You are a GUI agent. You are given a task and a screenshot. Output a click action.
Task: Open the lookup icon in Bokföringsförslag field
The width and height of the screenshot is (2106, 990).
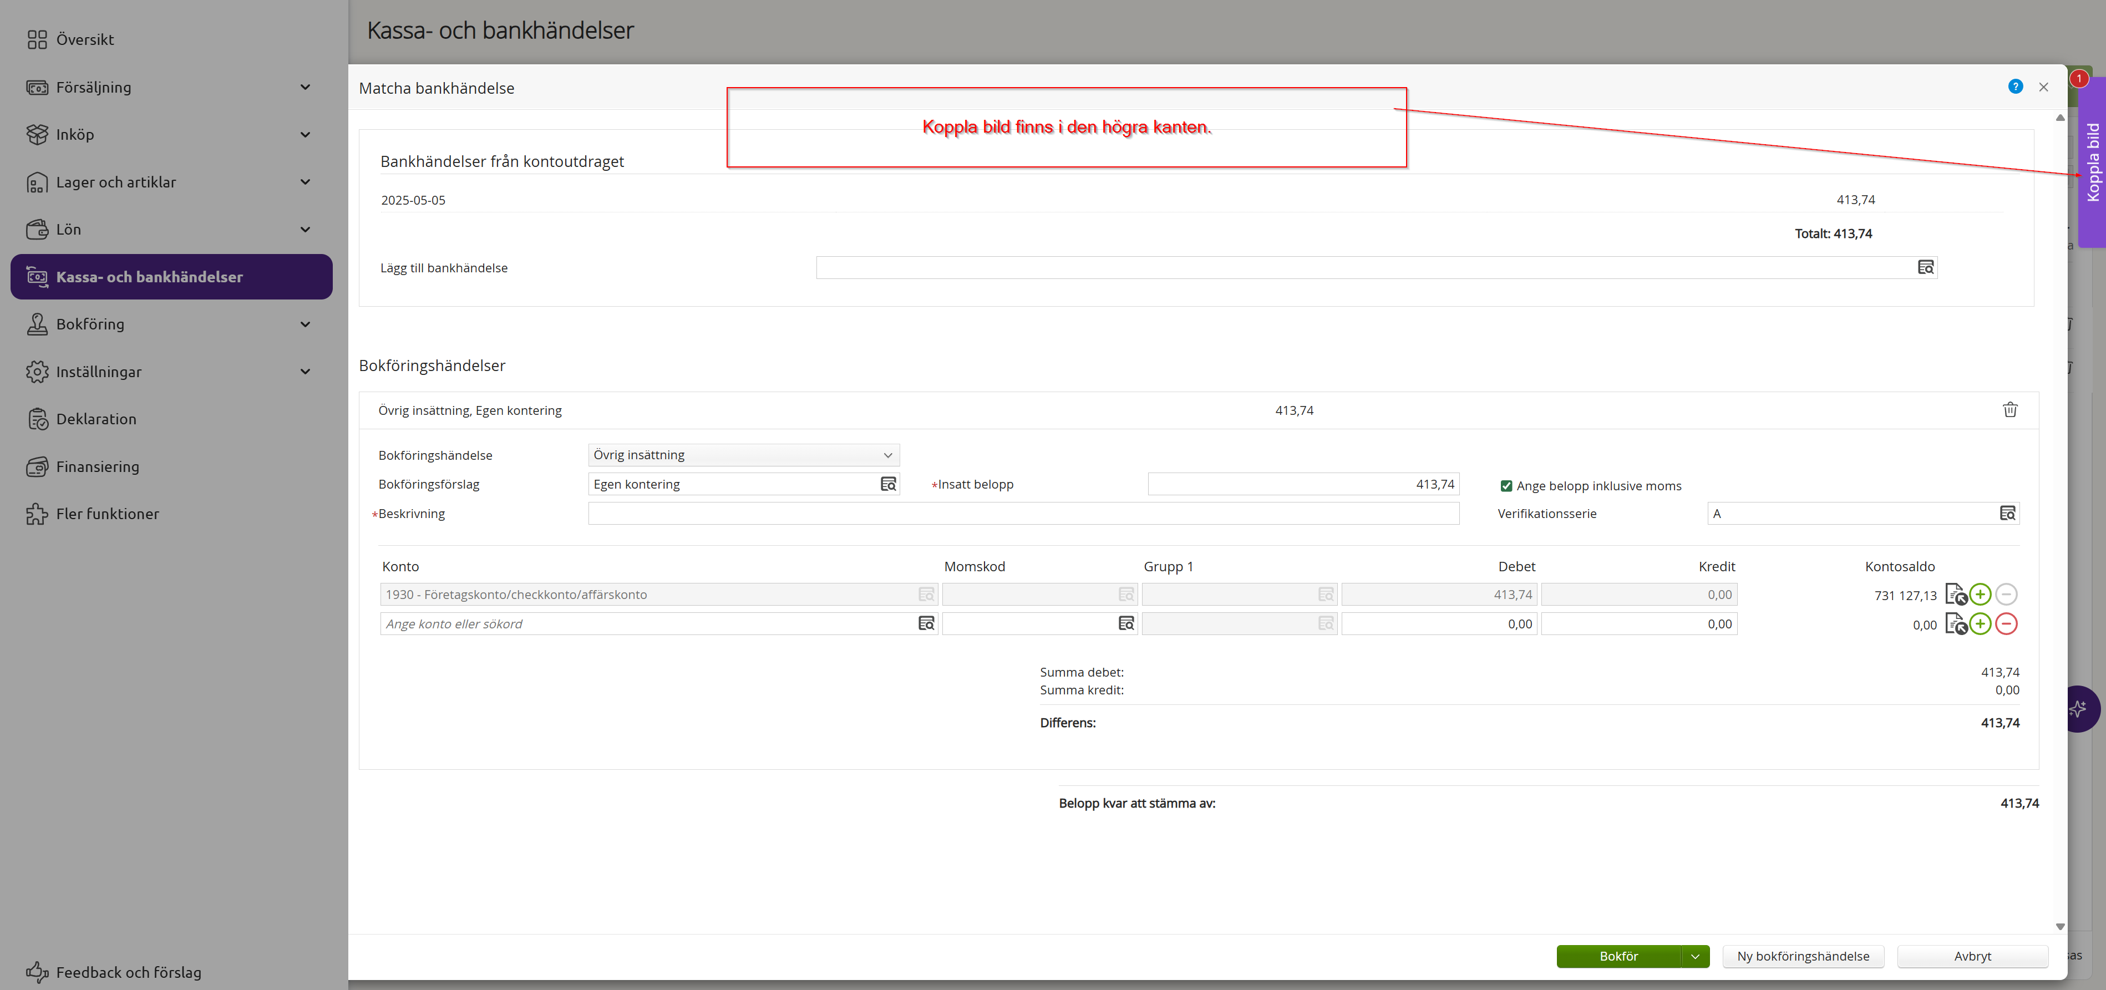pyautogui.click(x=888, y=484)
